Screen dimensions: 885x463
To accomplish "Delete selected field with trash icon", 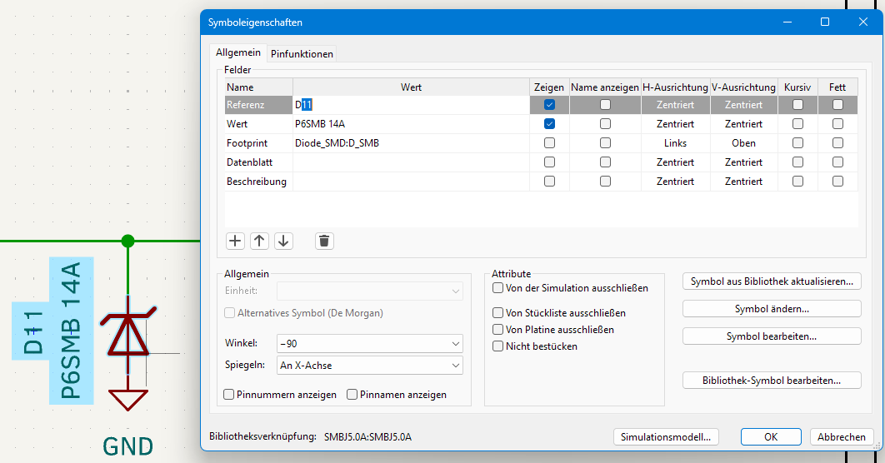I will pyautogui.click(x=324, y=241).
